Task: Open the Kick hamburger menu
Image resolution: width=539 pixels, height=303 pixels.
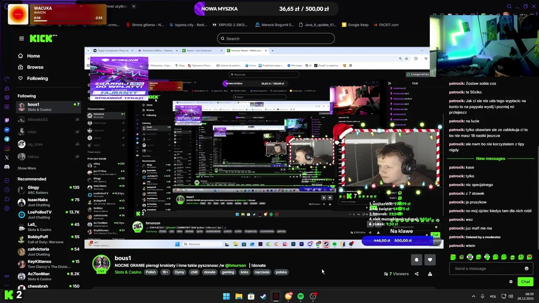Action: pyautogui.click(x=21, y=38)
